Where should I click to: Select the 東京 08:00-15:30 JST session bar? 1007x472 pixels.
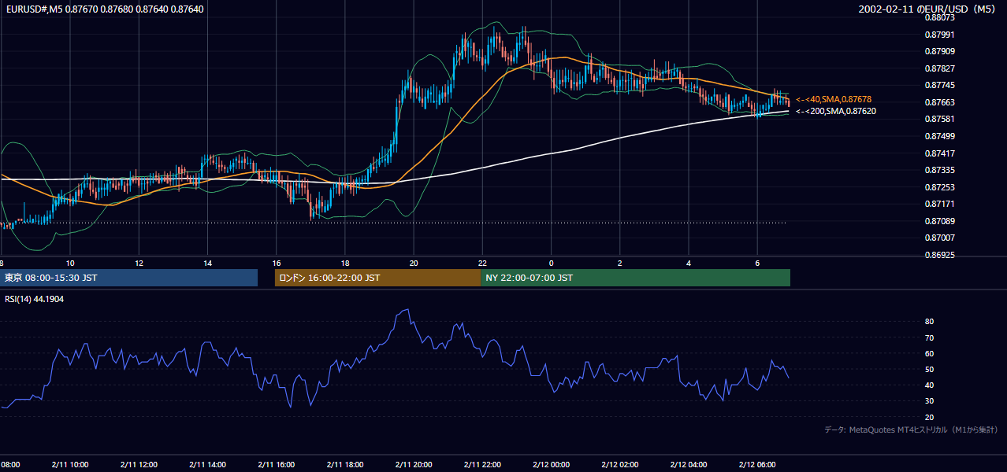tap(129, 278)
